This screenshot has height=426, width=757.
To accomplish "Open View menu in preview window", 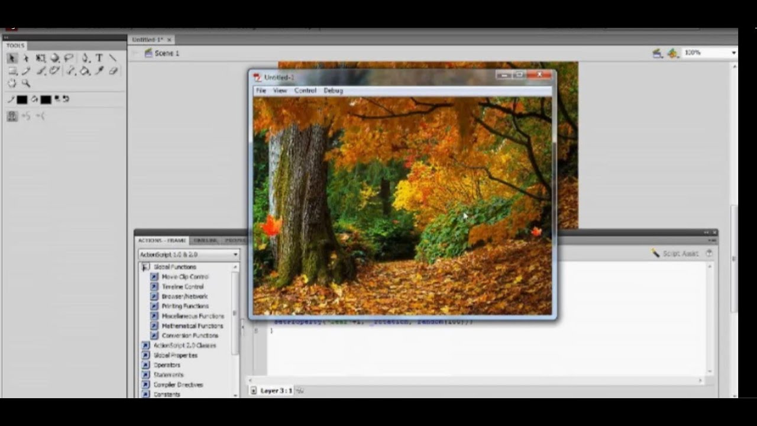I will (280, 91).
